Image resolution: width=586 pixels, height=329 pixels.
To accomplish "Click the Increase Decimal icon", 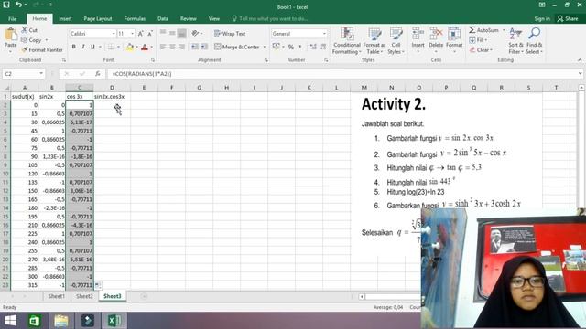I will 313,47.
